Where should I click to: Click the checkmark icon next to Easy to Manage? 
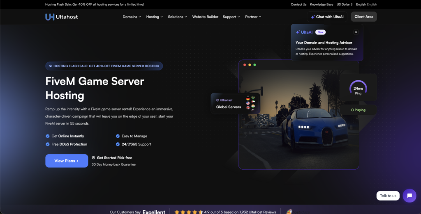[x=118, y=136]
